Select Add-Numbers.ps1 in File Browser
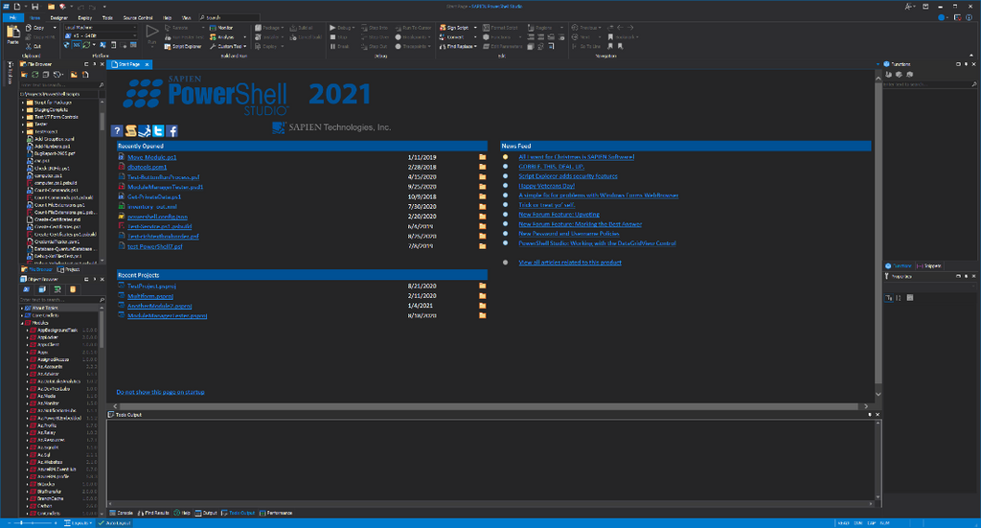 (x=52, y=147)
